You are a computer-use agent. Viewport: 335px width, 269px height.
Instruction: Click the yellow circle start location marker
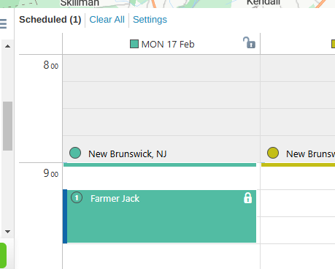click(x=273, y=153)
